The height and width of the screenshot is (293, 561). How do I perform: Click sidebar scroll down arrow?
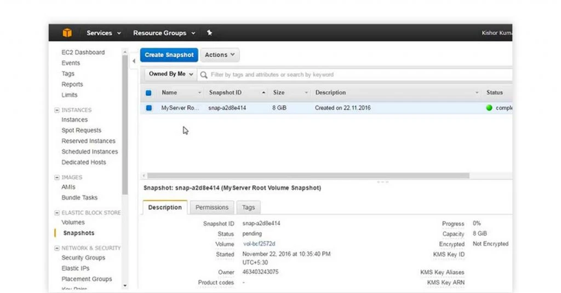pyautogui.click(x=125, y=285)
